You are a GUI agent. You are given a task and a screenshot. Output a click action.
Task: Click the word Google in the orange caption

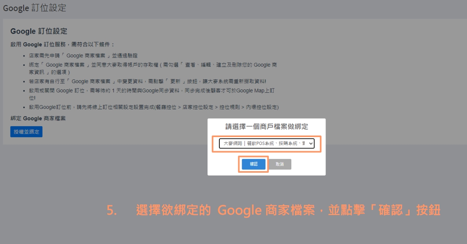point(239,210)
